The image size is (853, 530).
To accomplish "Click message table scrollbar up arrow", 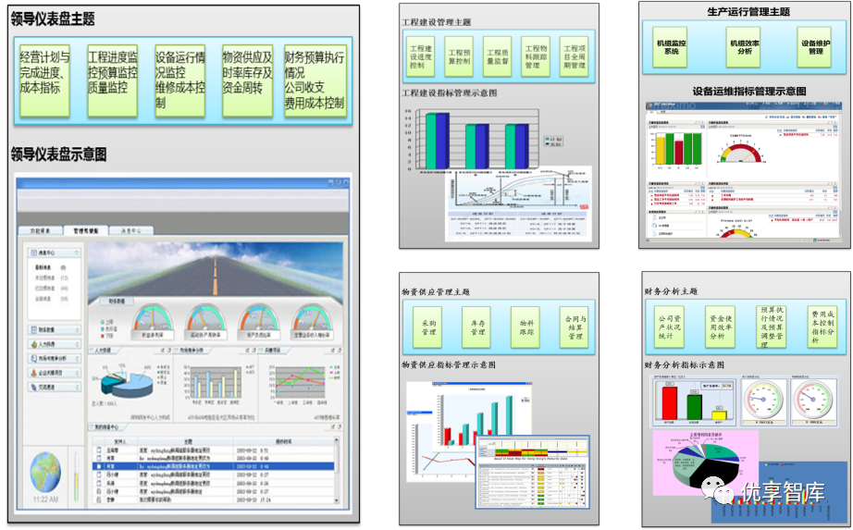I will tap(337, 440).
